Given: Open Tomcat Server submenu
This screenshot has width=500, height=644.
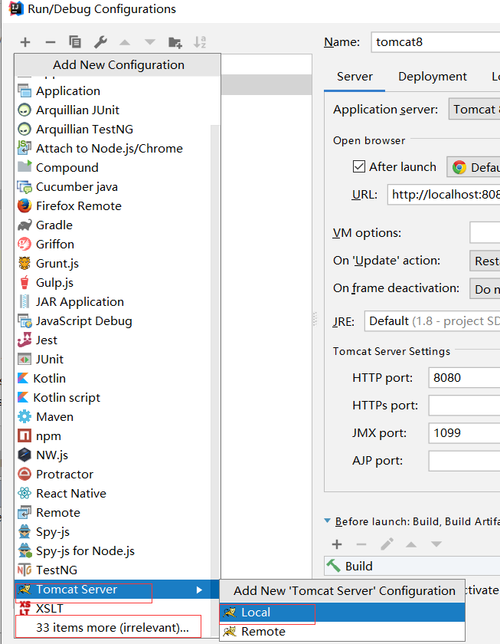Looking at the screenshot, I should point(118,590).
